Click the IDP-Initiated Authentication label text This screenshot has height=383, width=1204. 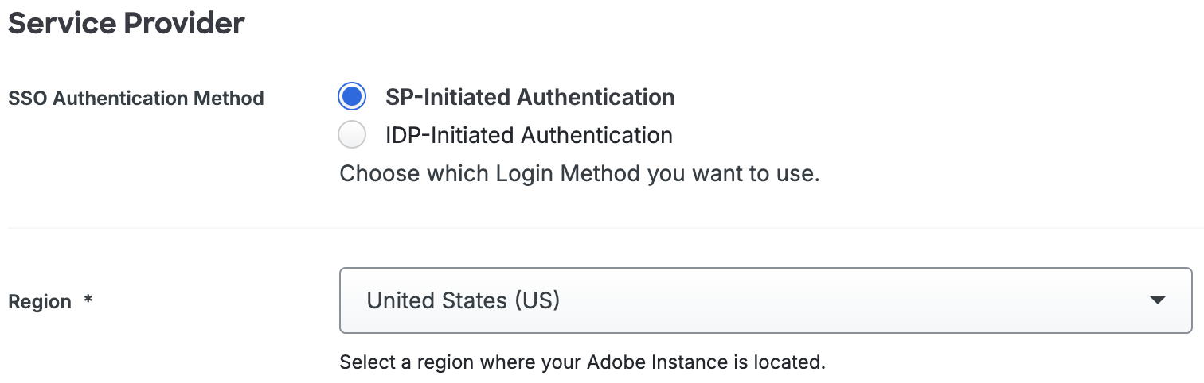pos(529,135)
